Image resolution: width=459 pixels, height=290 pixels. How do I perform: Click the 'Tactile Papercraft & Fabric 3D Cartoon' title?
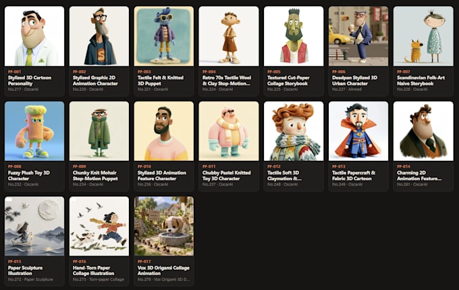[354, 176]
